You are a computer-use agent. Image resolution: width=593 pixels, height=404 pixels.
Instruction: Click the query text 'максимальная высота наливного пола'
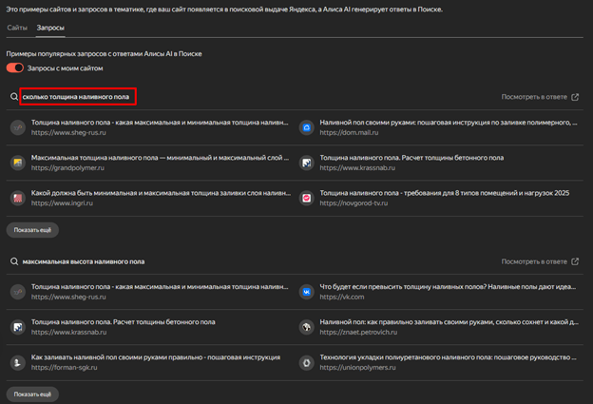[x=84, y=261]
